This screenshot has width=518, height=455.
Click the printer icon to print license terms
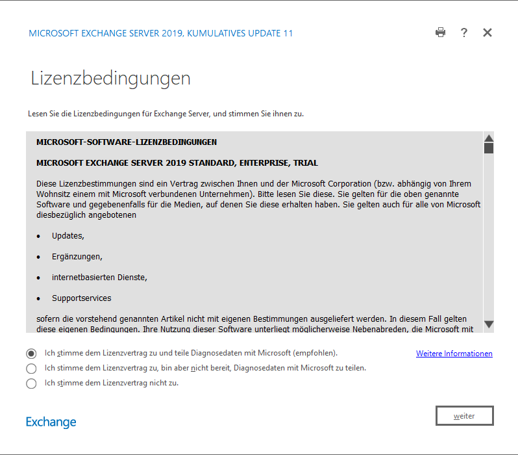[x=440, y=32]
